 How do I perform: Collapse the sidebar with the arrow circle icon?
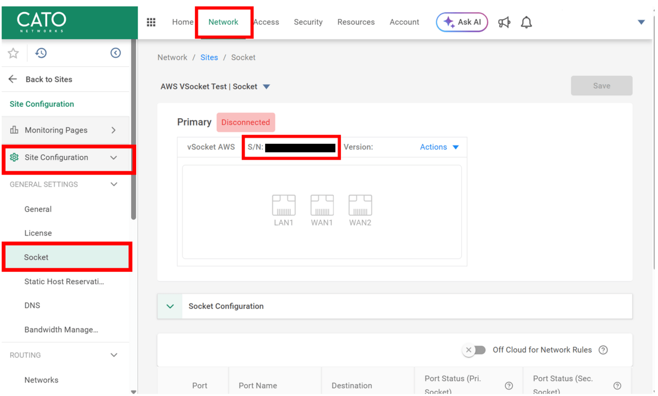pyautogui.click(x=116, y=53)
